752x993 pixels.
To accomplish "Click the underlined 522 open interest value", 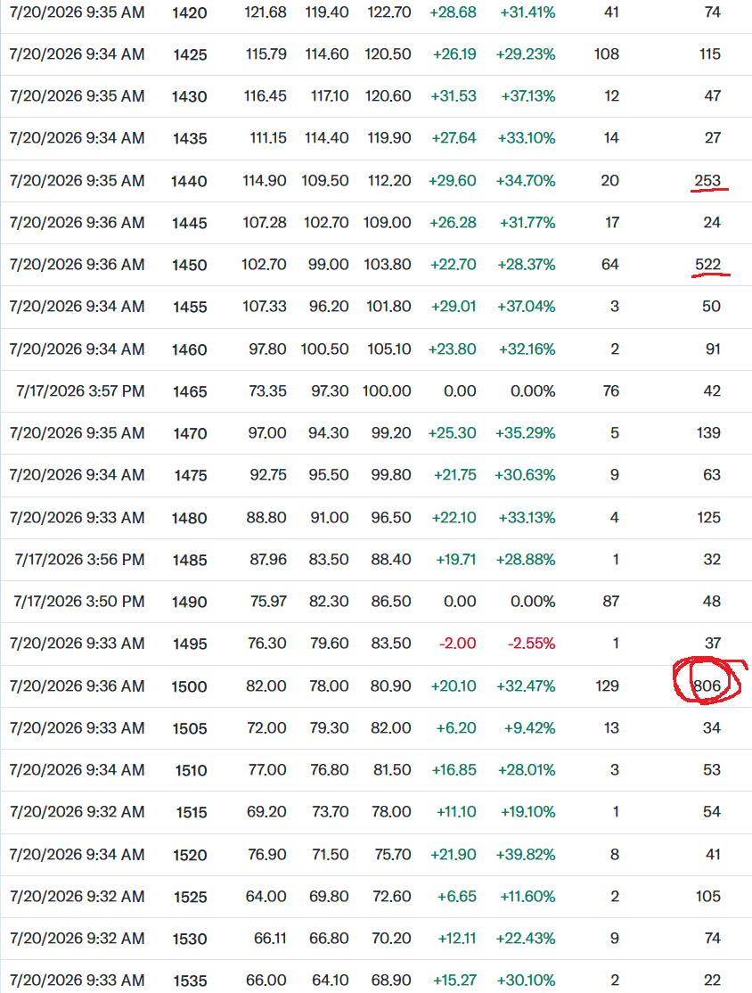I will [707, 265].
